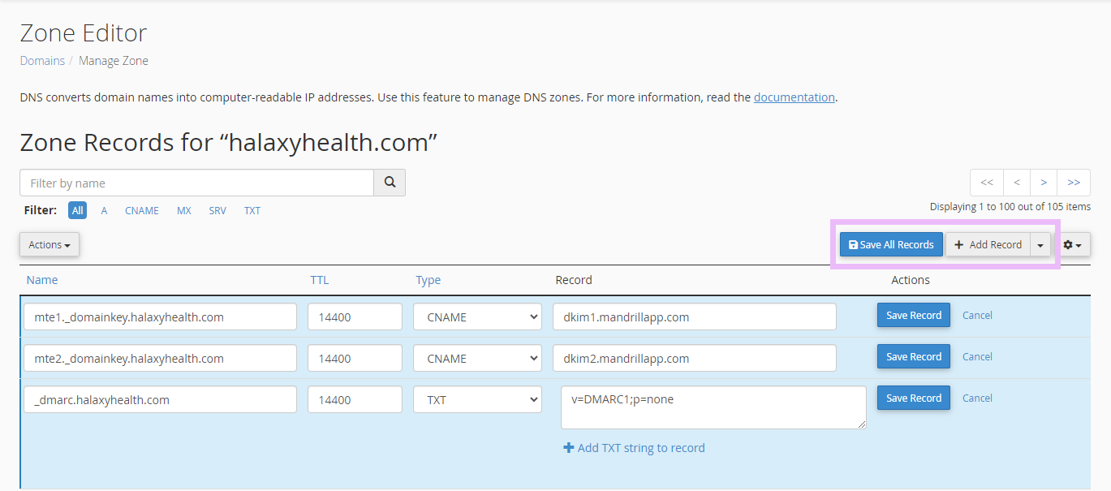Click Add TXT string to record
Viewport: 1111px width, 491px height.
[x=634, y=448]
